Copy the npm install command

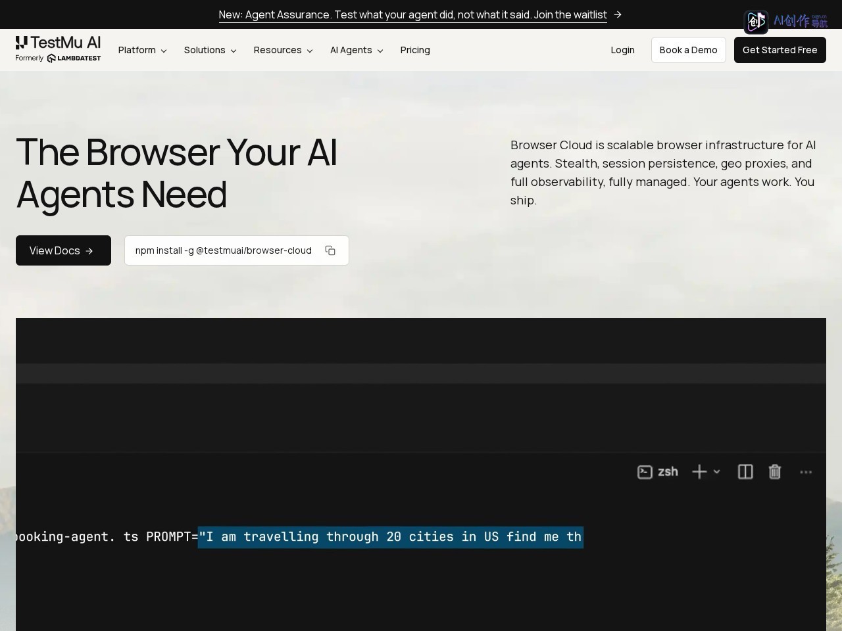click(330, 250)
